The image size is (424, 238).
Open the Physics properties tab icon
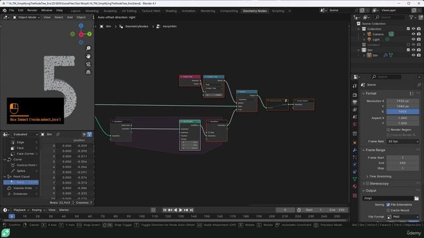(355, 165)
